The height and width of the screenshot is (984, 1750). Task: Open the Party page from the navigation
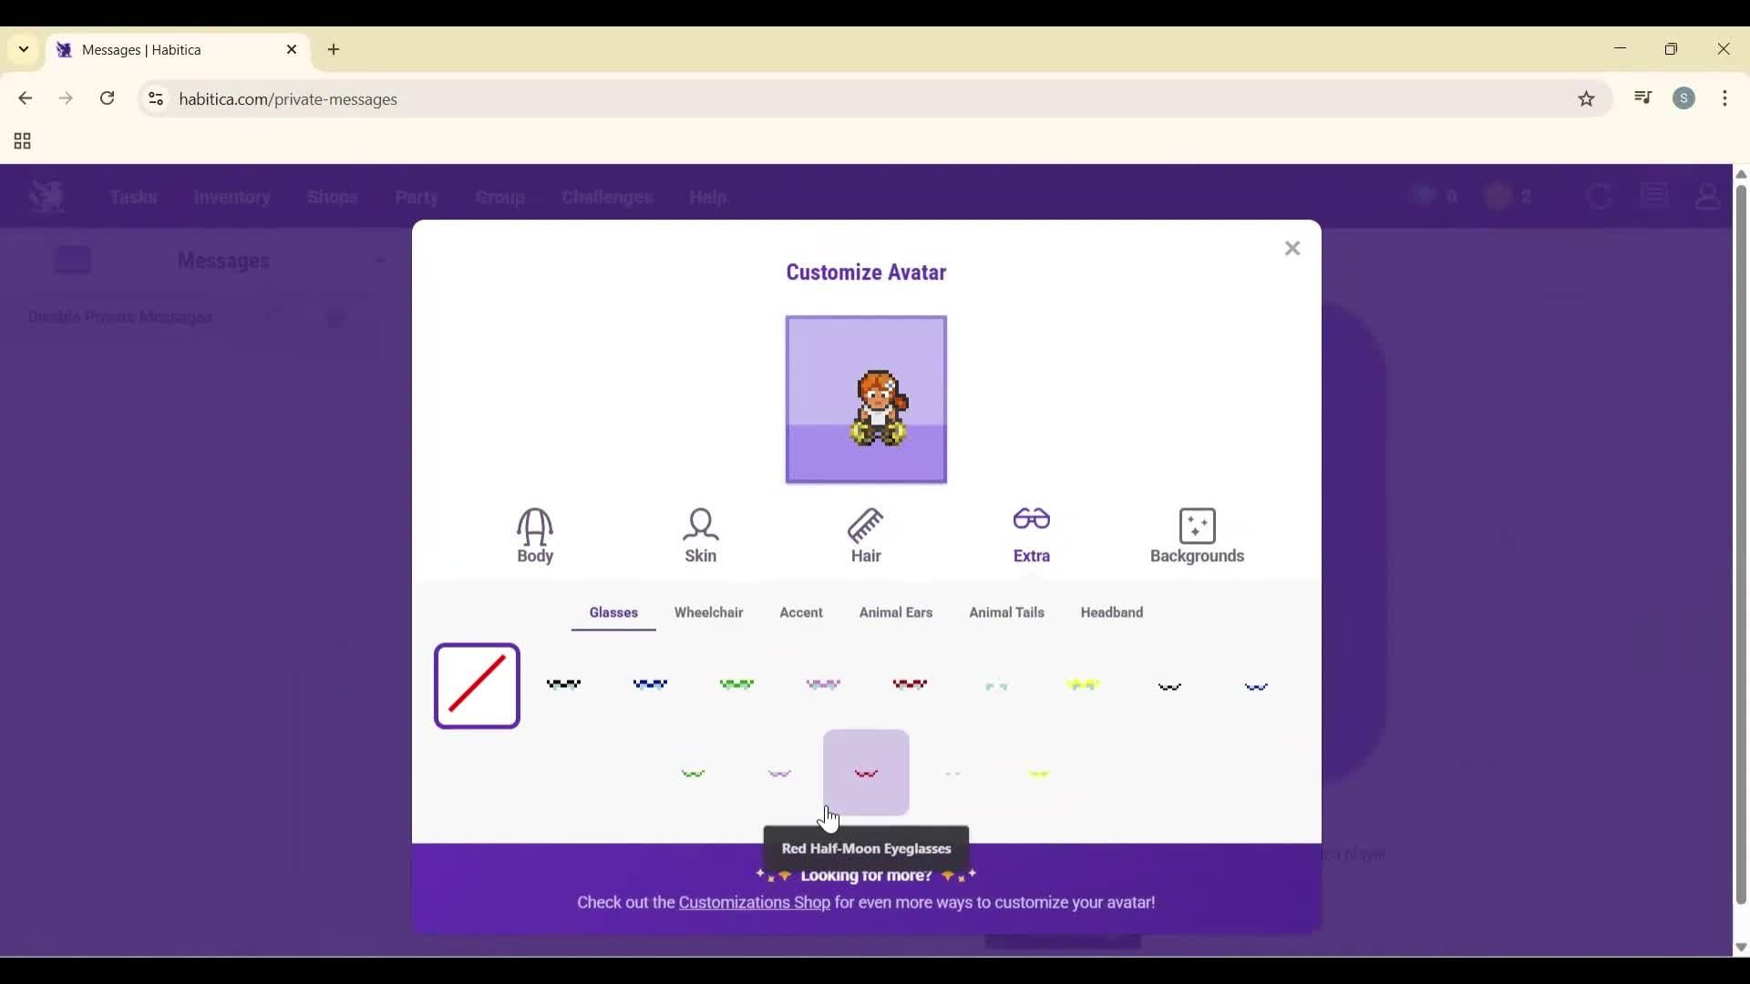pyautogui.click(x=416, y=197)
